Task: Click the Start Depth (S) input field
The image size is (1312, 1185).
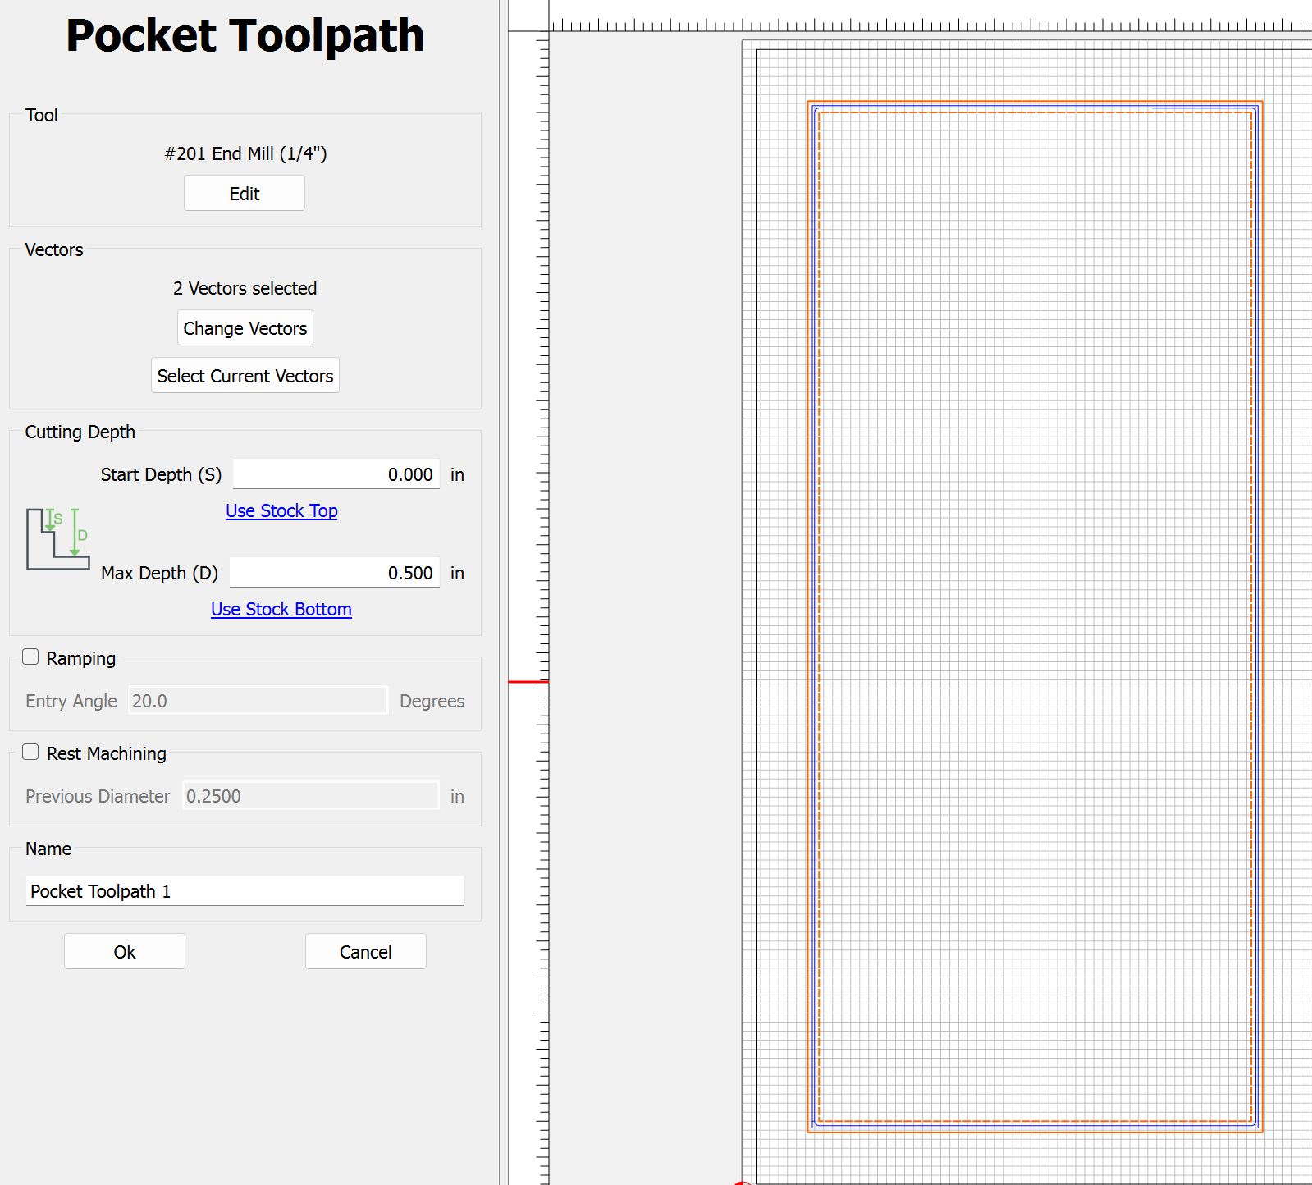Action: point(336,474)
